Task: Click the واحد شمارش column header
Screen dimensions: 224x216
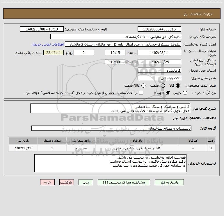Action: (81, 141)
